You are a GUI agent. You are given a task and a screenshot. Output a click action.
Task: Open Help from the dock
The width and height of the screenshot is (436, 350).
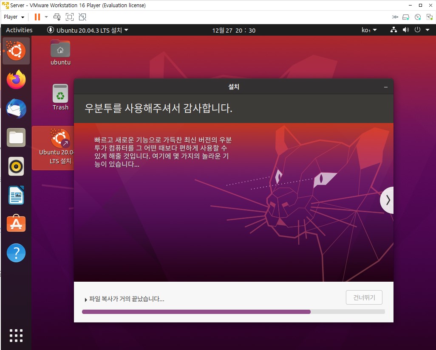pos(16,253)
